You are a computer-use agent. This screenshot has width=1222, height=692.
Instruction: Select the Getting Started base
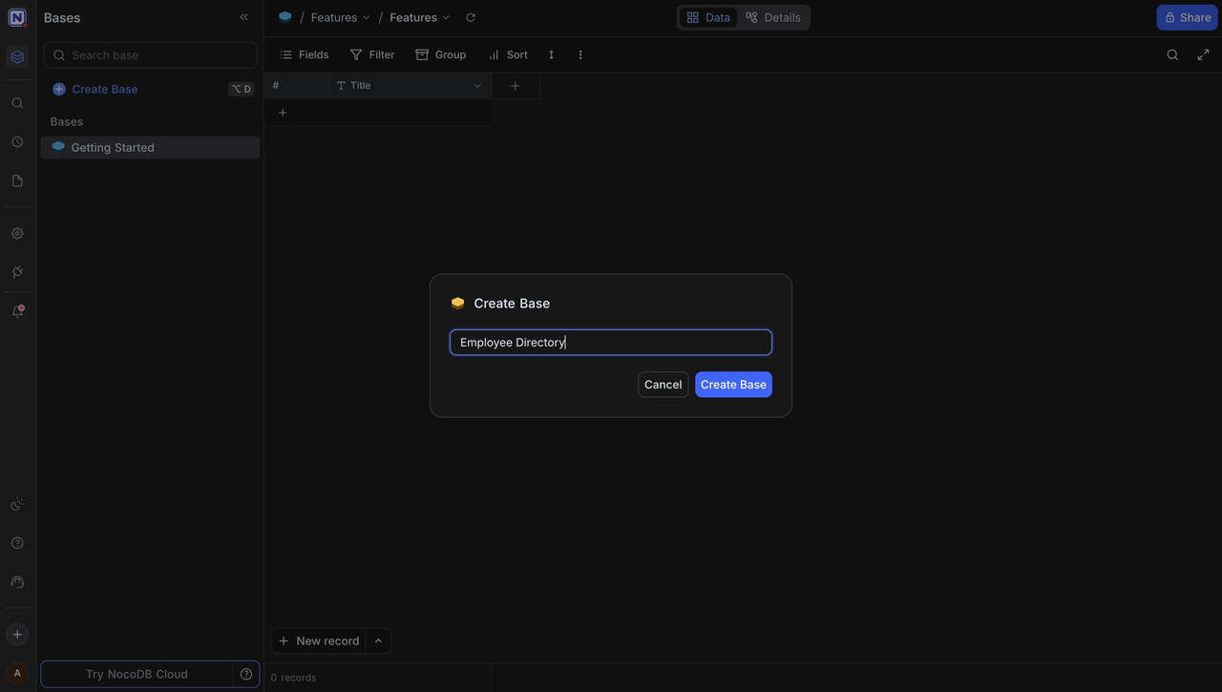113,147
